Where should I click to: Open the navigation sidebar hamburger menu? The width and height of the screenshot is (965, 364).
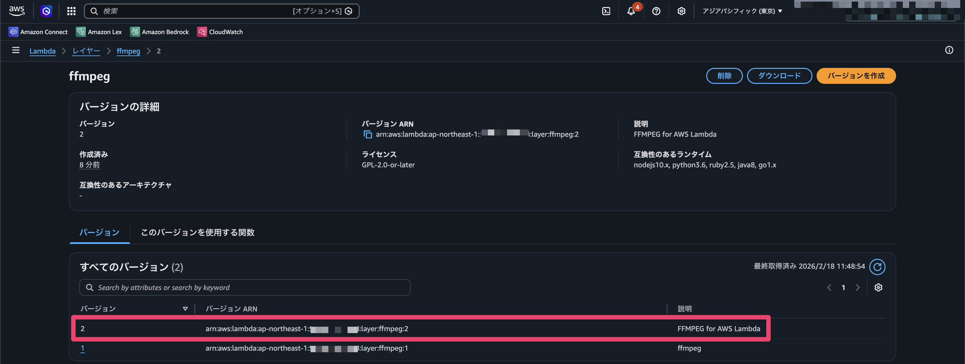click(15, 50)
